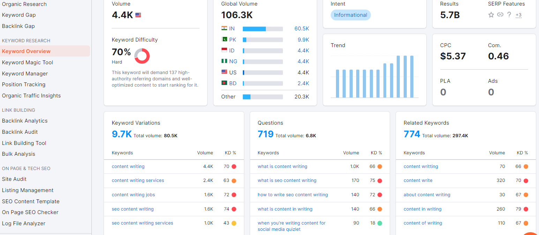Click the link SERP feature icon
The image size is (539, 235).
500,15
